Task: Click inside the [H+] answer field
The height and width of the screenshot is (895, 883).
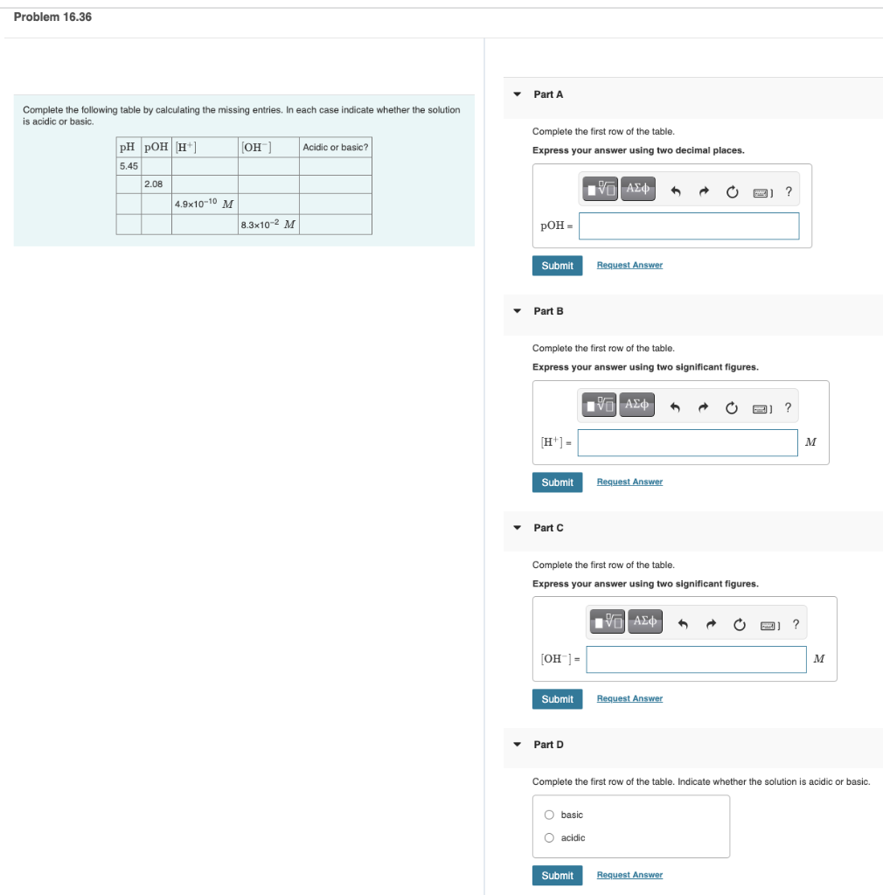Action: pyautogui.click(x=687, y=442)
